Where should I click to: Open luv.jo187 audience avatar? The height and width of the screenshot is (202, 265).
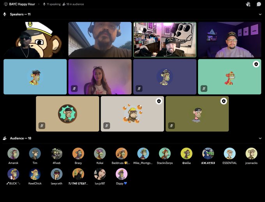point(100,174)
